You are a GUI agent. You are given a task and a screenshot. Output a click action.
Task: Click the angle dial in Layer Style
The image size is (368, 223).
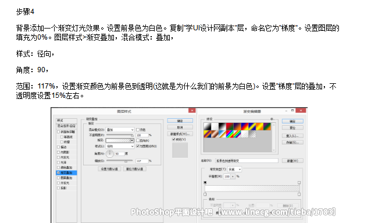110,154
